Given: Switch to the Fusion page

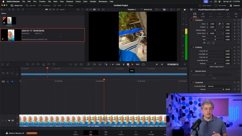Looking at the screenshot, I should [121, 133].
